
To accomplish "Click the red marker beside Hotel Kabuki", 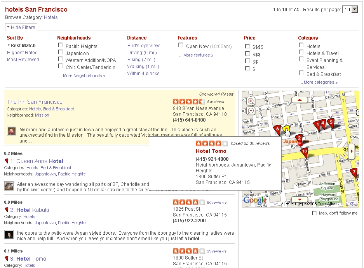I will pos(7,210).
